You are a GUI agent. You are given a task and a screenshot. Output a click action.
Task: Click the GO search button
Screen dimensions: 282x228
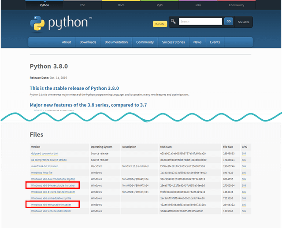(x=229, y=21)
